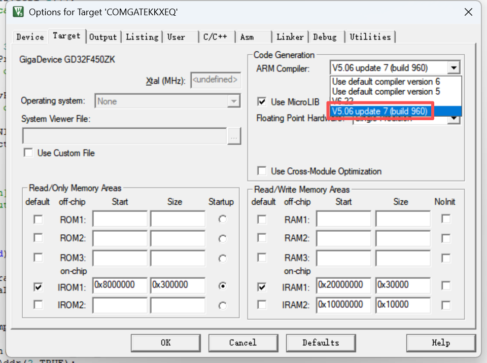Select the IROM2 Startup radio button
The height and width of the screenshot is (363, 487).
point(222,306)
